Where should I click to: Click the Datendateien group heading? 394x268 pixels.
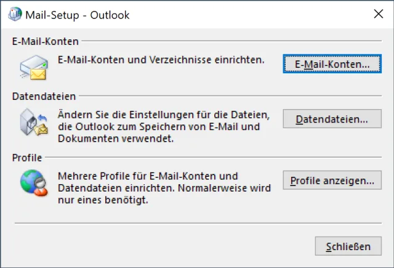[44, 97]
